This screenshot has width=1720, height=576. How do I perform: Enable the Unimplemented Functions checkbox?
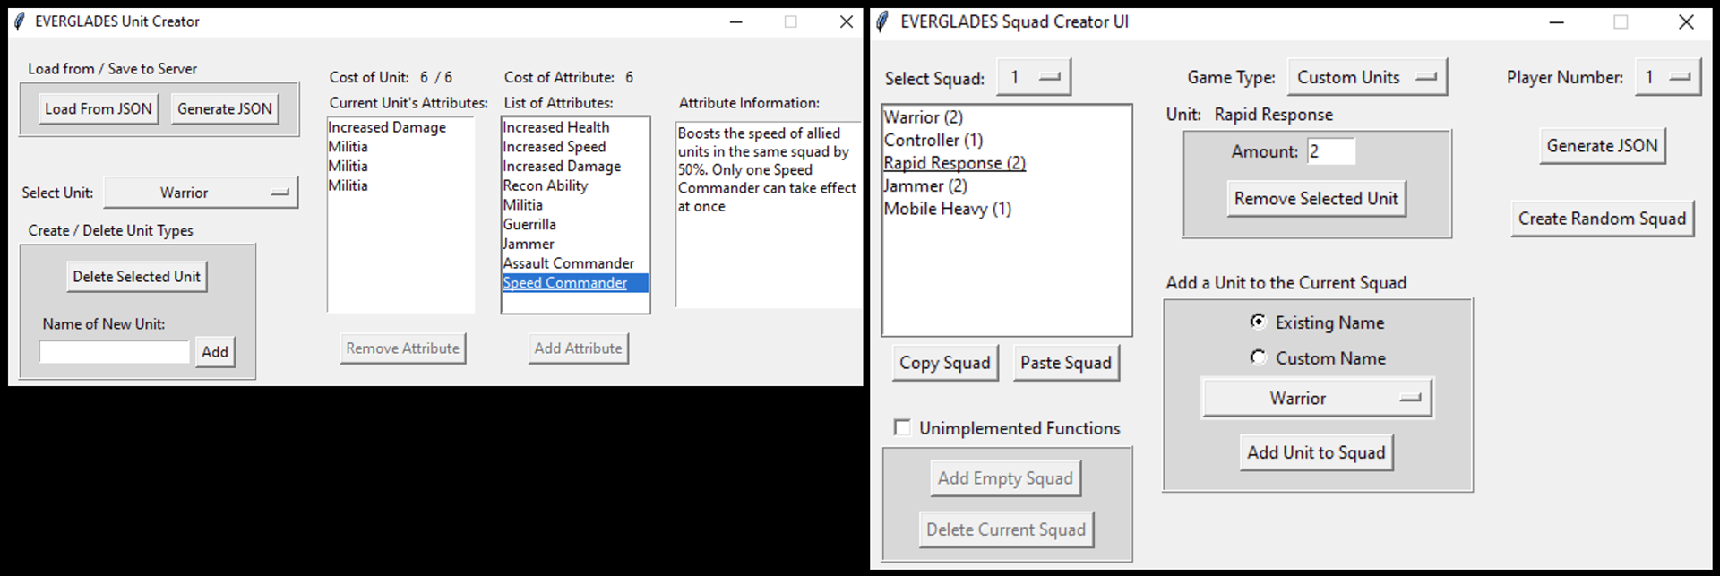point(902,427)
